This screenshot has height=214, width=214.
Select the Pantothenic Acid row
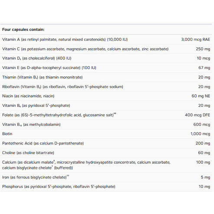[106, 143]
